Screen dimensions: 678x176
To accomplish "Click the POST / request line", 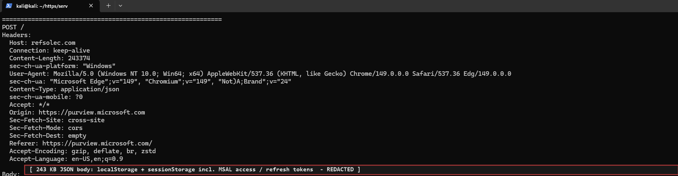I will pos(13,27).
